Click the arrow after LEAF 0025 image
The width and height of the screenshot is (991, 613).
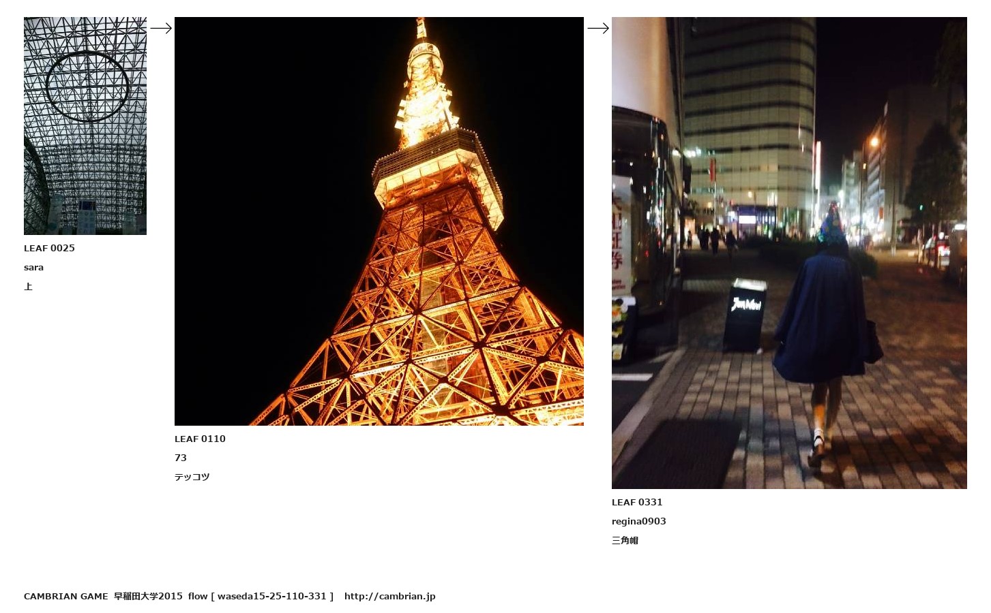click(x=161, y=28)
